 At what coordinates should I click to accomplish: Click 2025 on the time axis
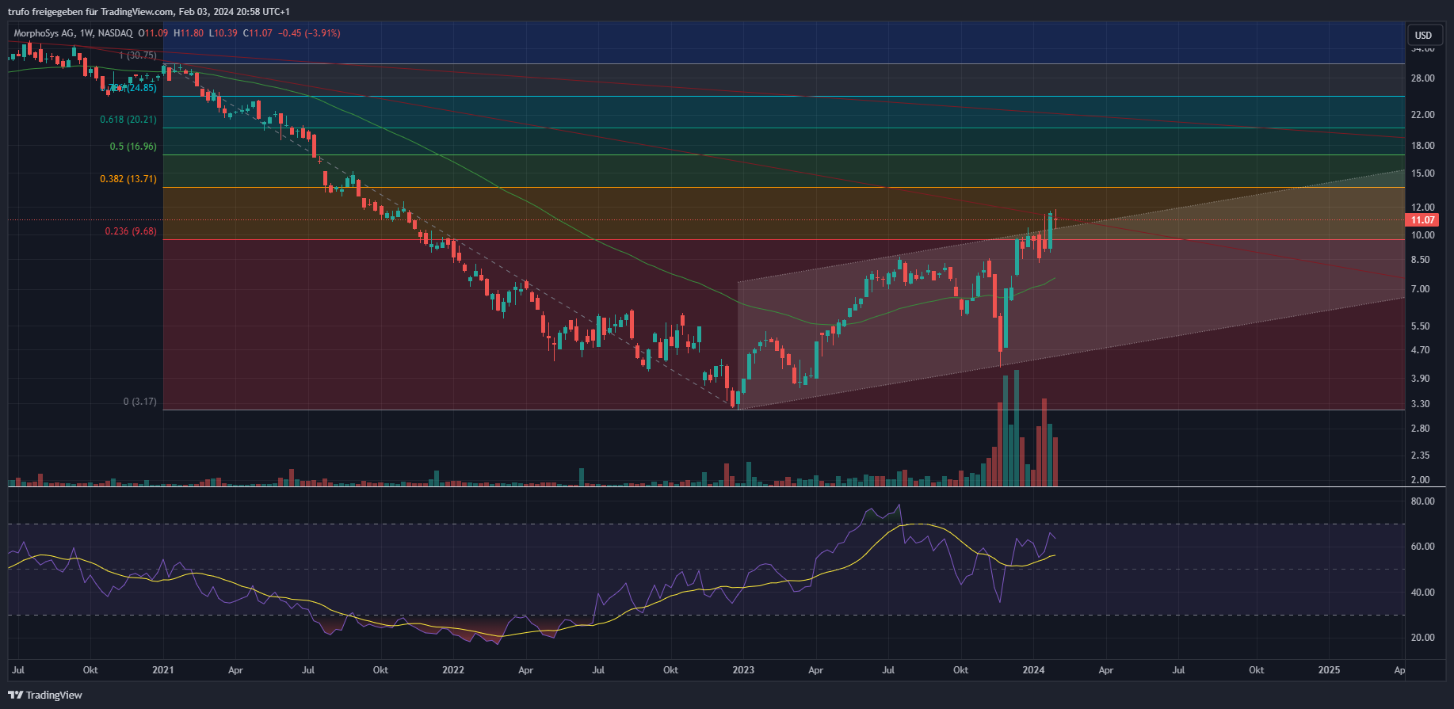tap(1328, 670)
